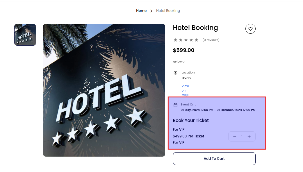Click the fifth rating star
The width and height of the screenshot is (303, 172).
pyautogui.click(x=196, y=40)
